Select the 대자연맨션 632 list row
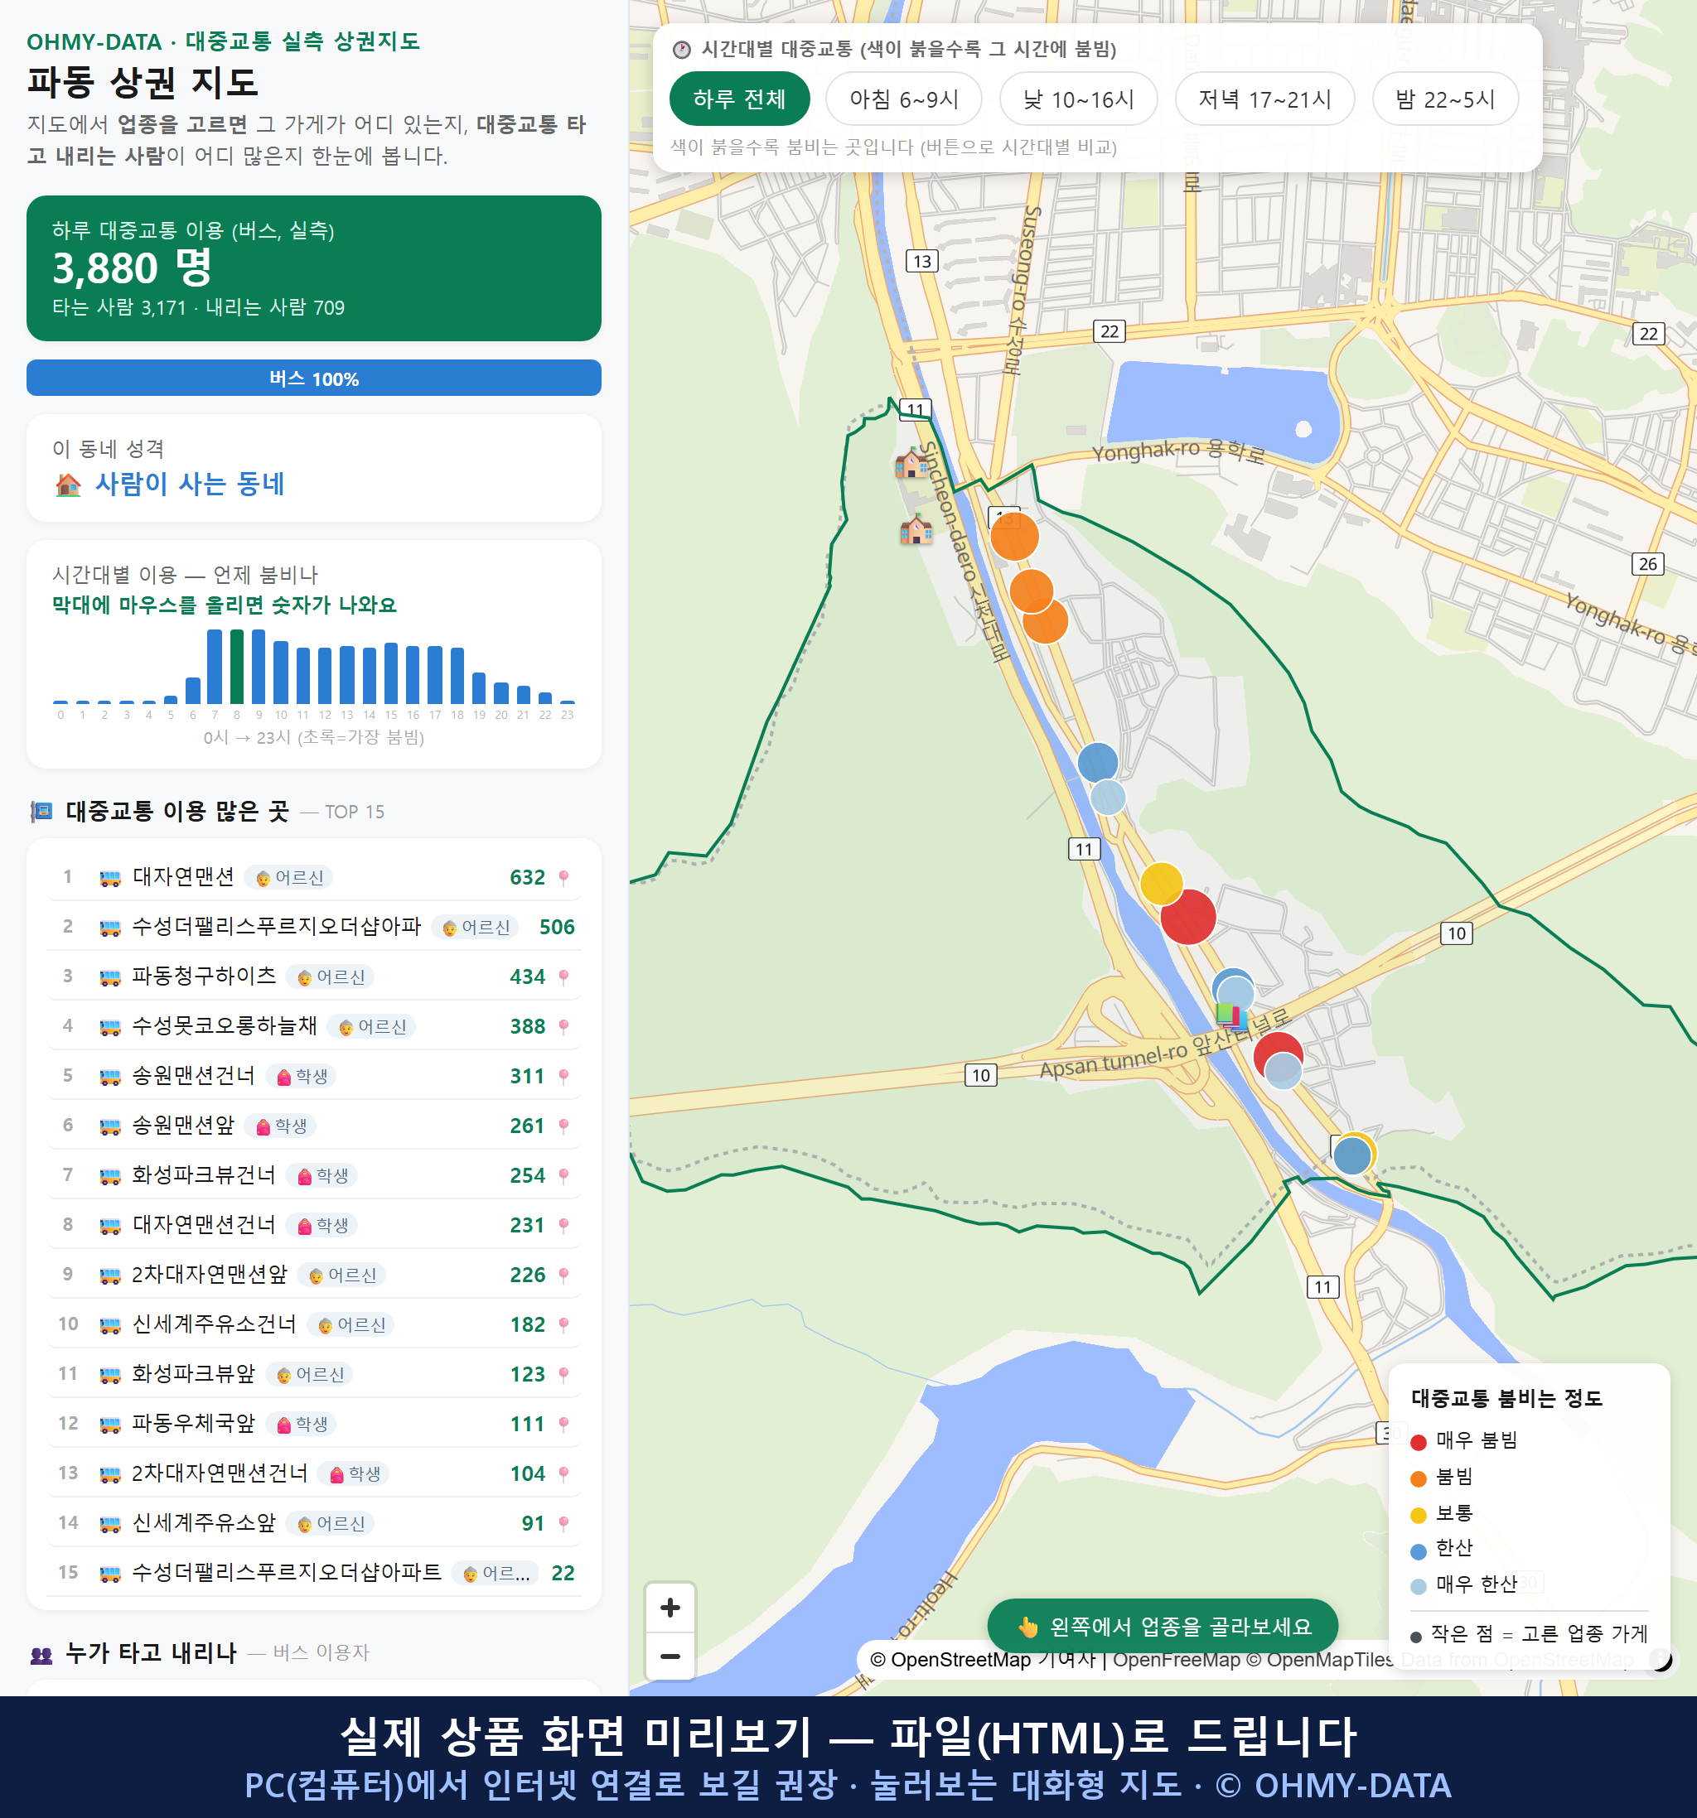The height and width of the screenshot is (1818, 1697). (314, 877)
